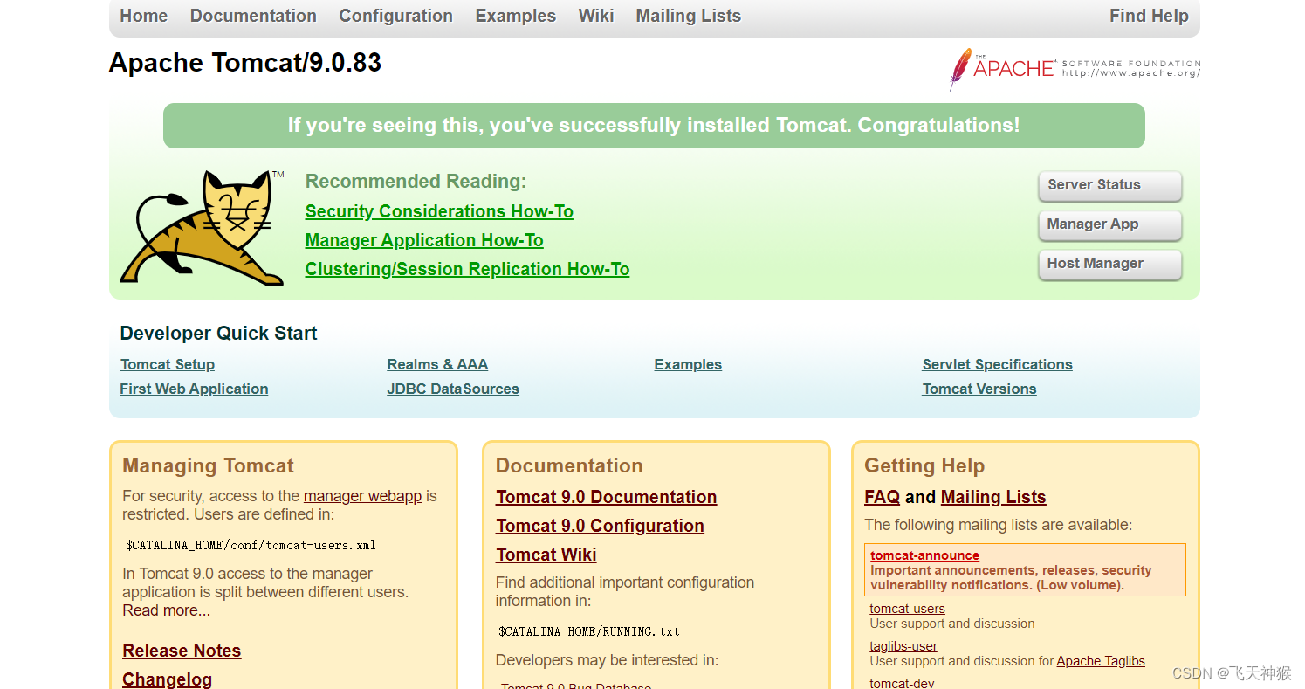Click Find Help in the navigation bar

pyautogui.click(x=1149, y=16)
